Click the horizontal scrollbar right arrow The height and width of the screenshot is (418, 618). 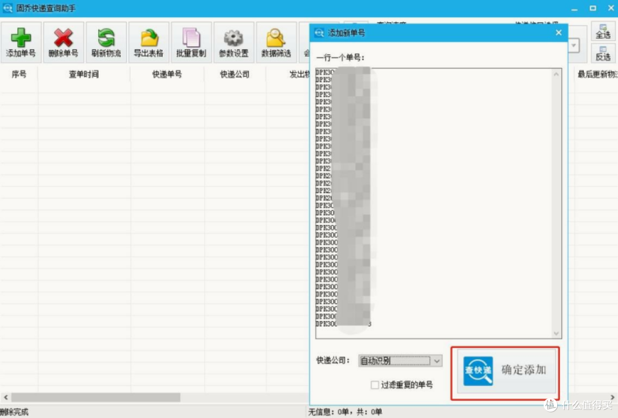pyautogui.click(x=612, y=397)
